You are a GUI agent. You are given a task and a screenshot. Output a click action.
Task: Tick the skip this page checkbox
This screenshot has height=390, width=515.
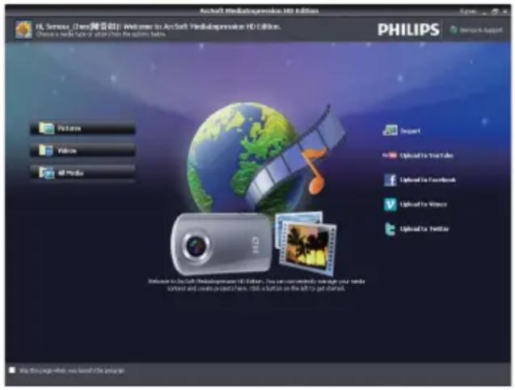click(12, 370)
